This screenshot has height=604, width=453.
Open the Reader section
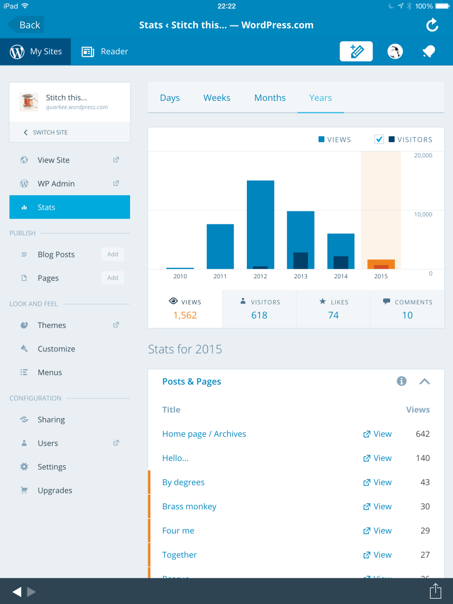point(105,51)
